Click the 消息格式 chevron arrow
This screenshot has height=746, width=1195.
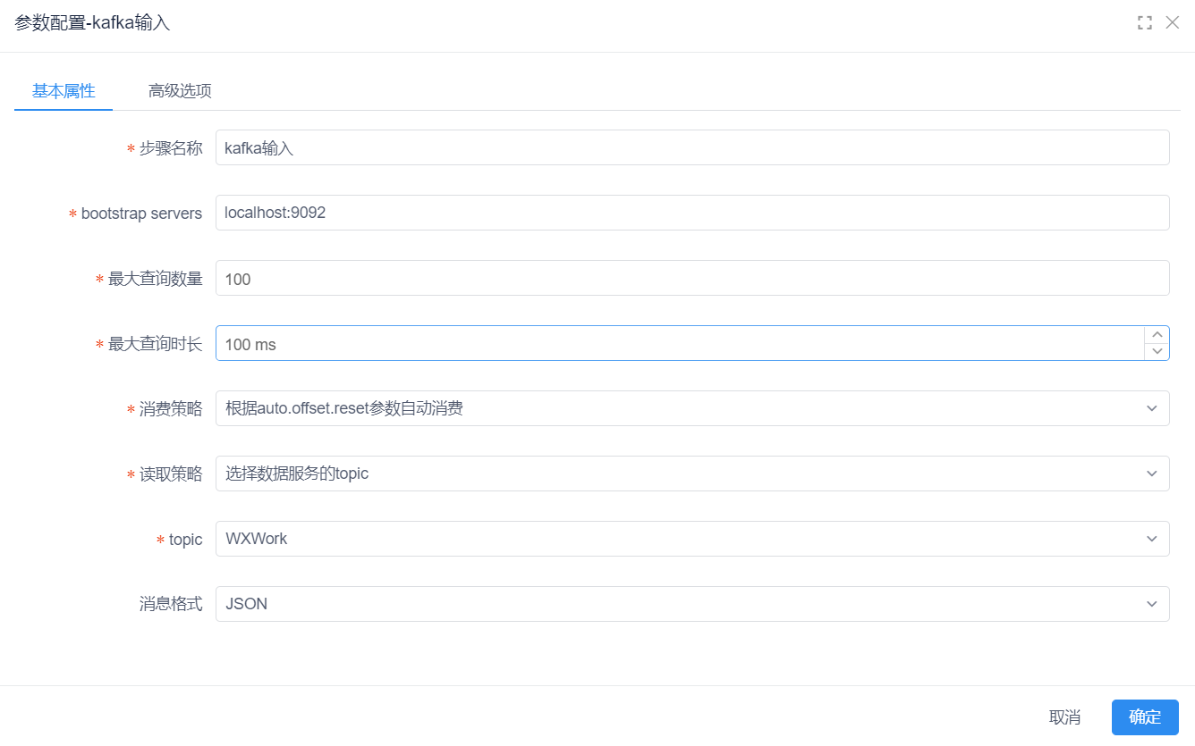click(1152, 605)
